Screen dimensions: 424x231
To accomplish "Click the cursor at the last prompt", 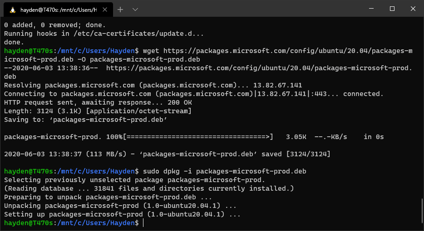I will tap(143, 223).
